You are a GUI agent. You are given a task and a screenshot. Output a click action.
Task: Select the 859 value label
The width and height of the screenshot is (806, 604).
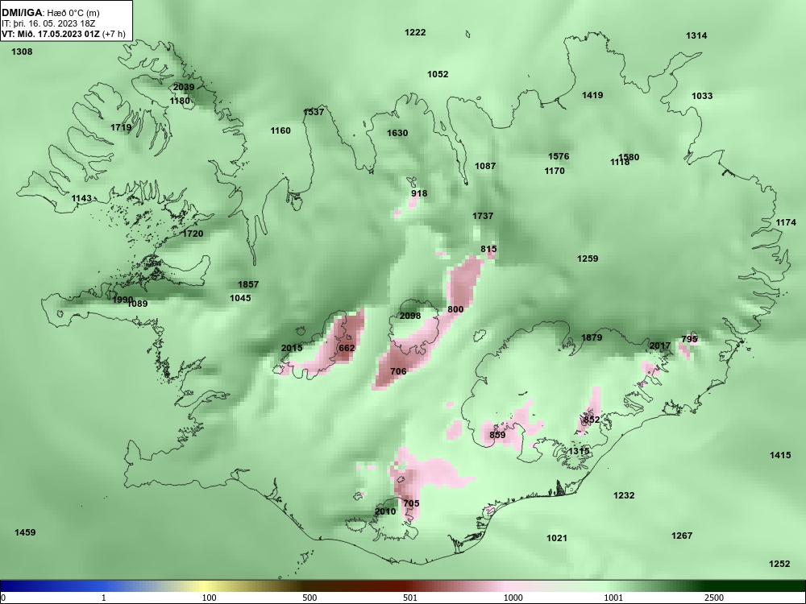pyautogui.click(x=497, y=435)
